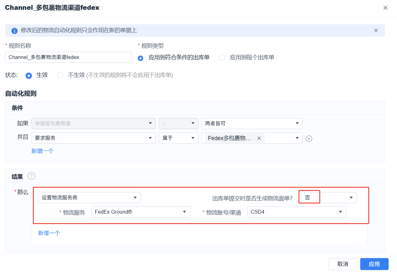Set status to 不生效
This screenshot has width=397, height=272.
[x=60, y=75]
